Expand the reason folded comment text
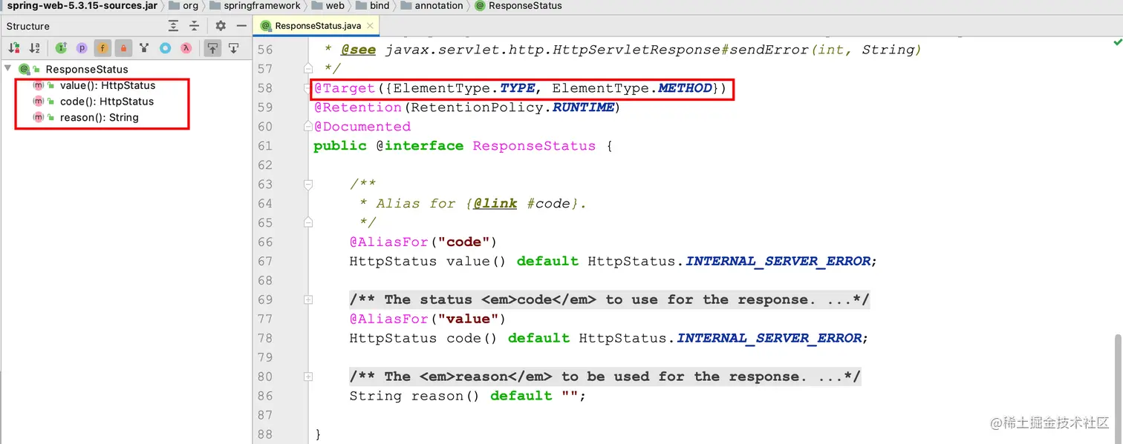 (605, 377)
